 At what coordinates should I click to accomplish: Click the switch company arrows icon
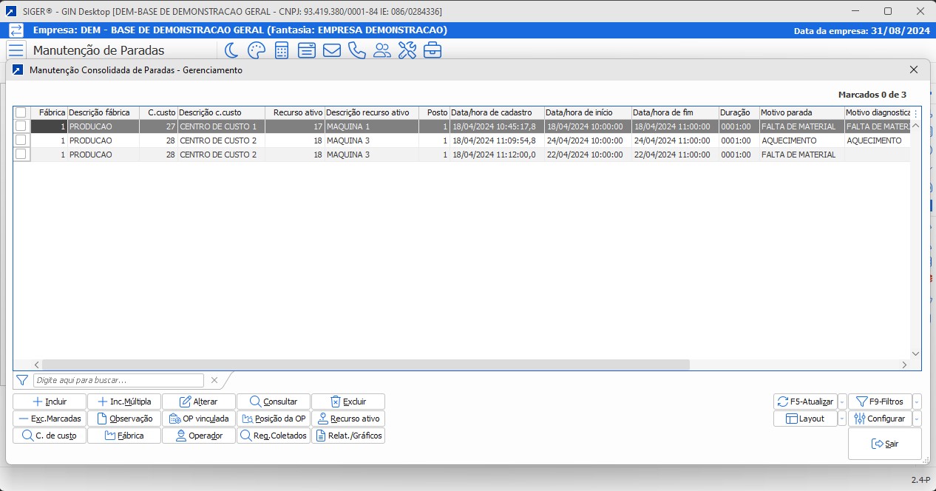[x=16, y=30]
